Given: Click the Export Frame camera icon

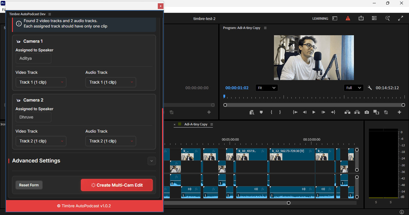Looking at the screenshot, I should (366, 112).
